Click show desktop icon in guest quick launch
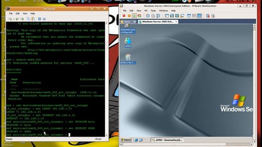 tap(141, 140)
